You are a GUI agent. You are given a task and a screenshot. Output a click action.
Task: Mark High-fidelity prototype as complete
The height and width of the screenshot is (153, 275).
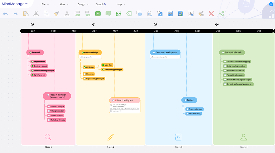point(85,78)
